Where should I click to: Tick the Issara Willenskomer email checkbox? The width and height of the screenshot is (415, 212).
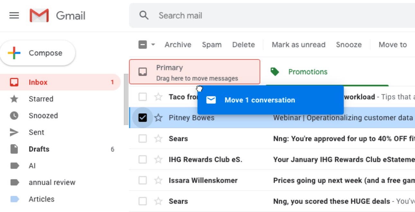tap(143, 180)
